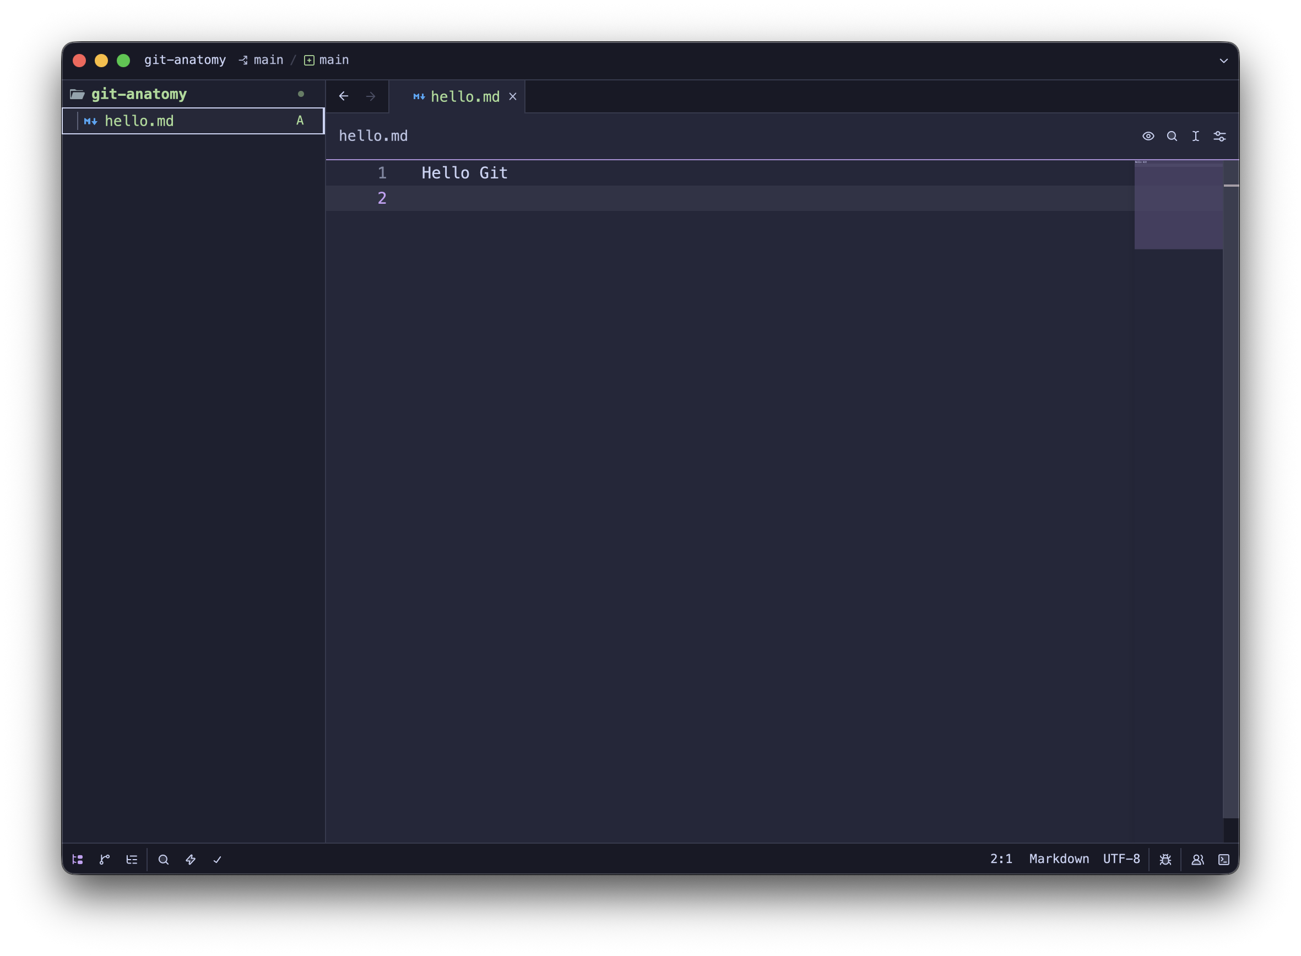The image size is (1301, 956).
Task: Expand the title bar chevron menu
Action: coord(1223,60)
